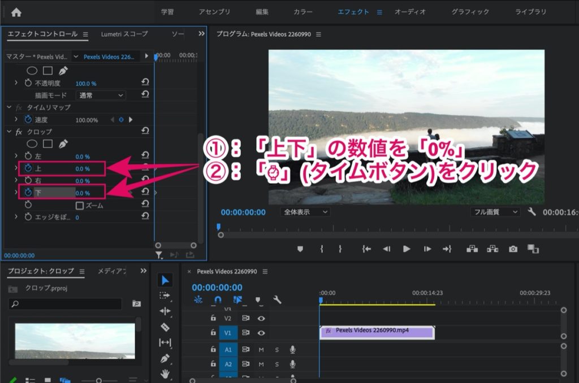Image resolution: width=579 pixels, height=383 pixels.
Task: Select the Slip tool
Action: 165,342
